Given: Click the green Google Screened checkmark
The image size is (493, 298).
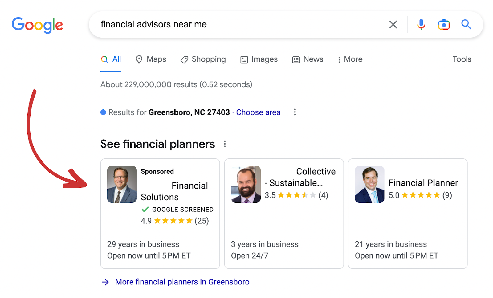Looking at the screenshot, I should pyautogui.click(x=145, y=209).
